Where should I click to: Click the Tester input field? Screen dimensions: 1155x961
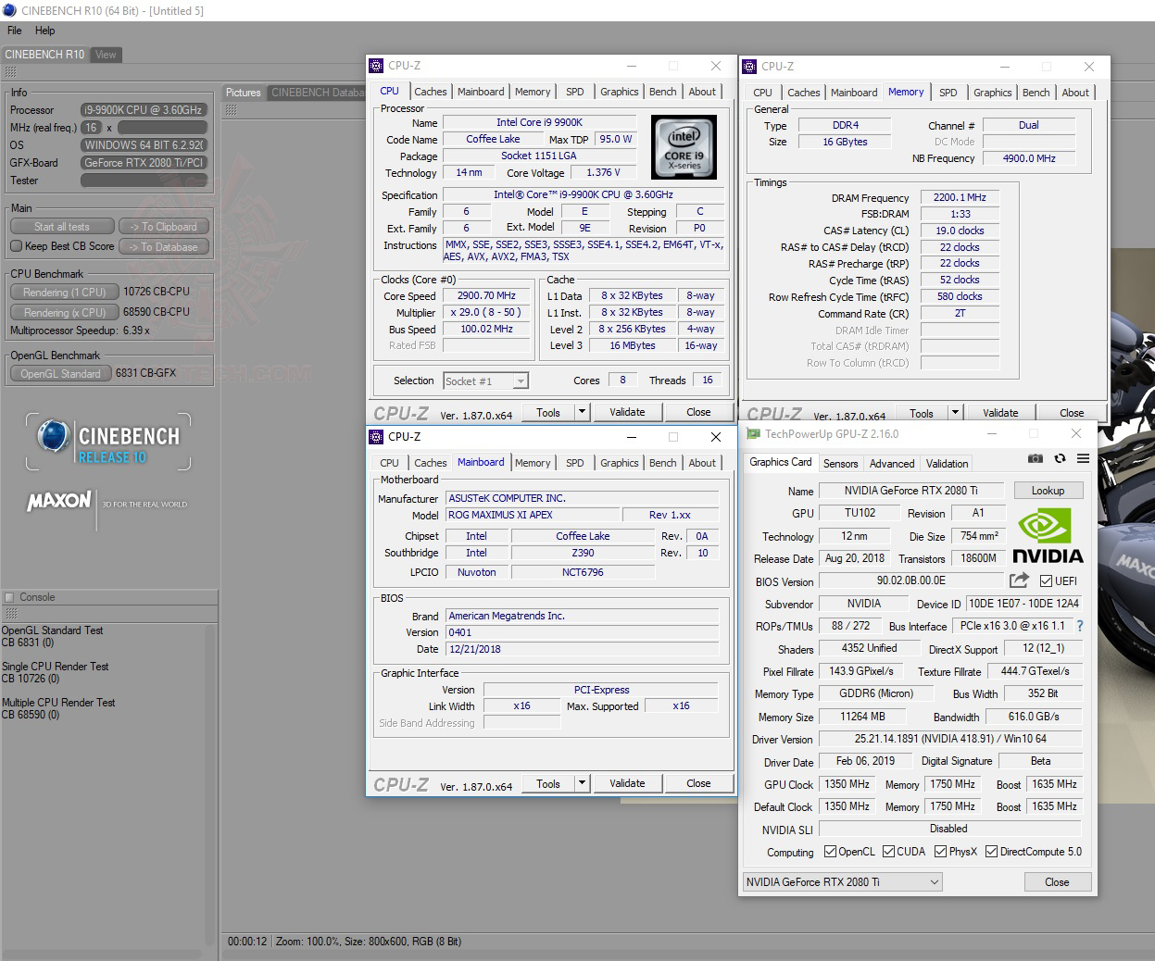pos(144,181)
